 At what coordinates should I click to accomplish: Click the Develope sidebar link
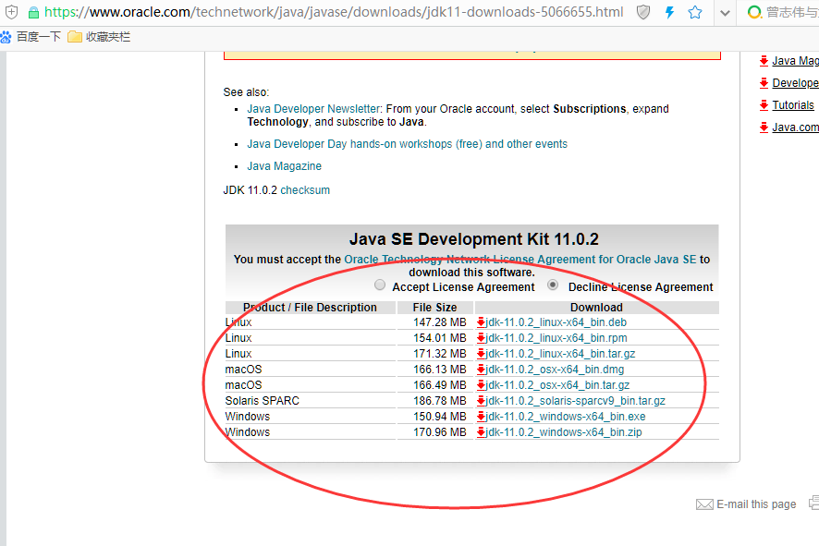(x=796, y=83)
